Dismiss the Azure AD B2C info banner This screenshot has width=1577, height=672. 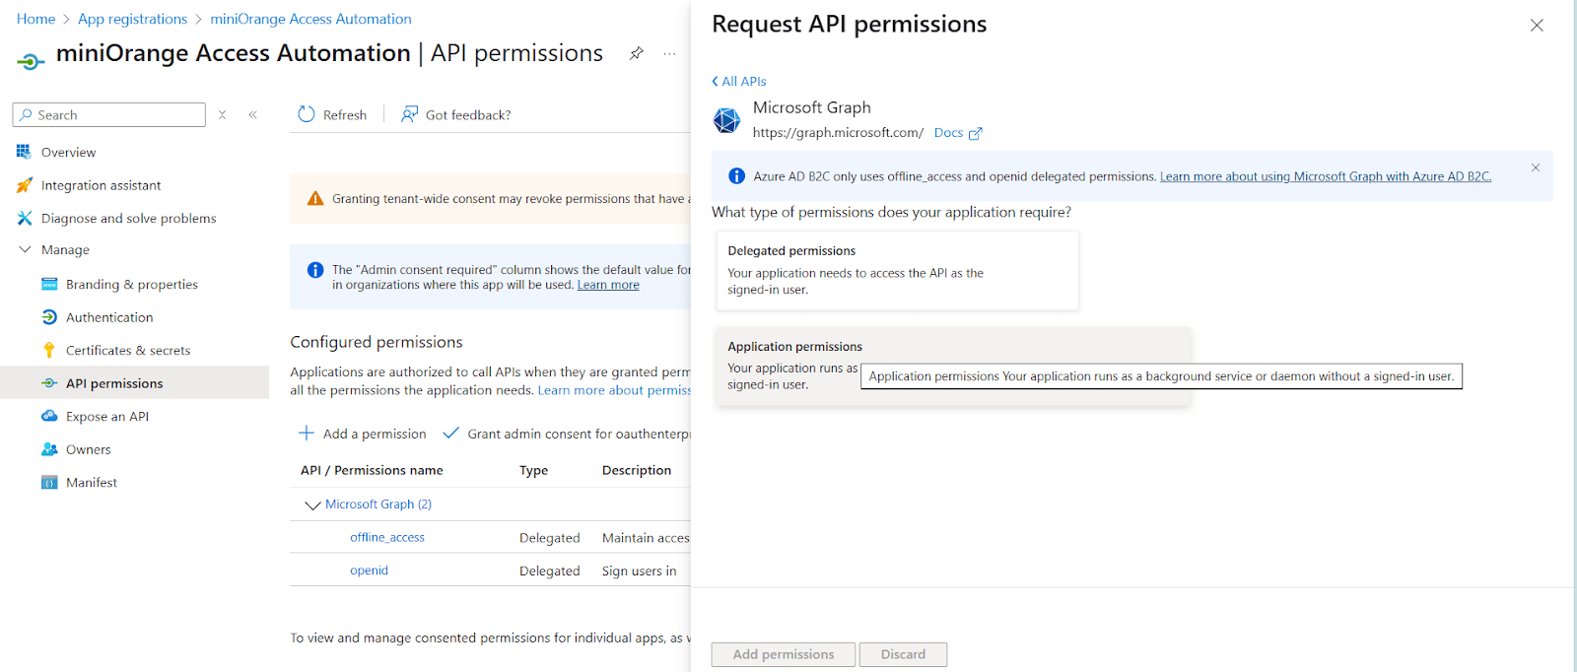1536,168
